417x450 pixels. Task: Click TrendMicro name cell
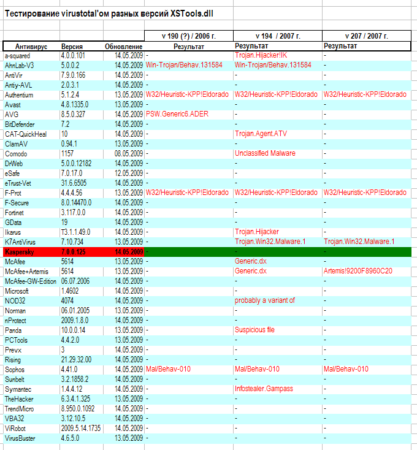tap(31, 409)
